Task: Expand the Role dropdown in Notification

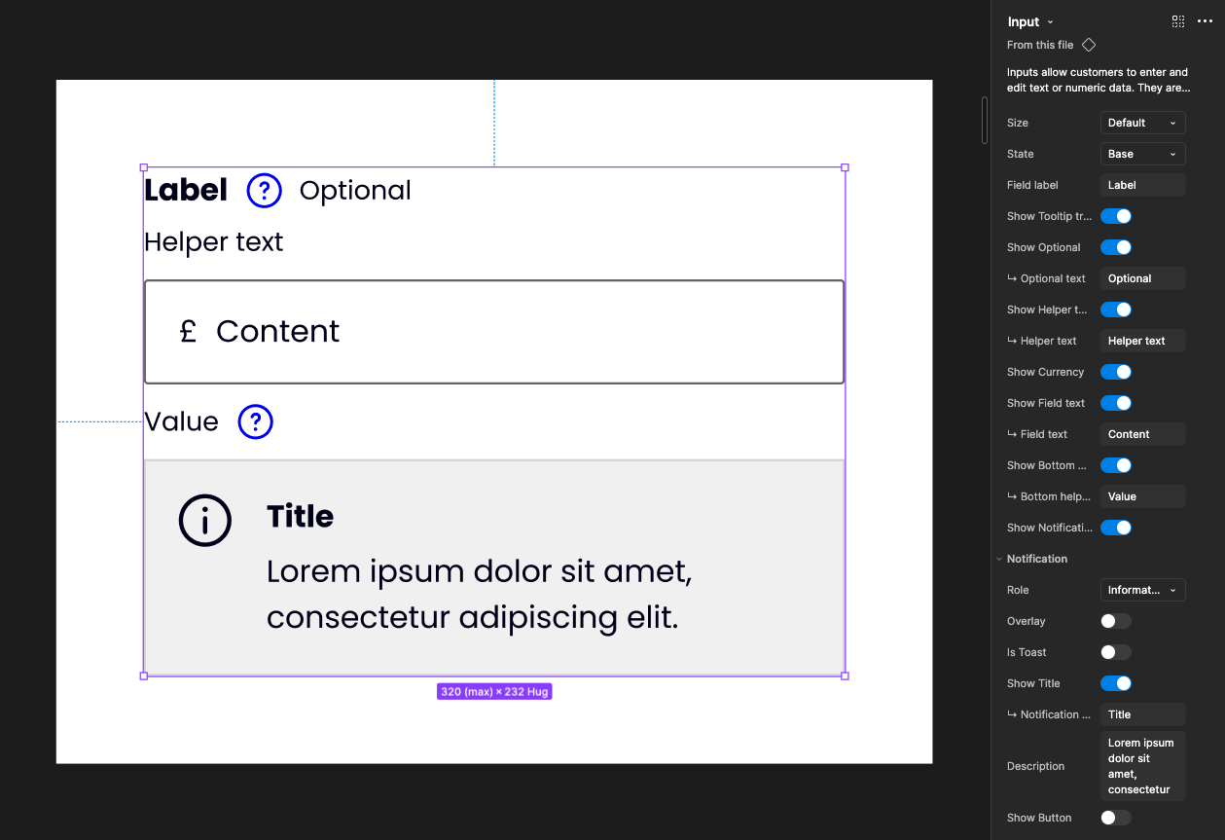Action: click(x=1142, y=590)
